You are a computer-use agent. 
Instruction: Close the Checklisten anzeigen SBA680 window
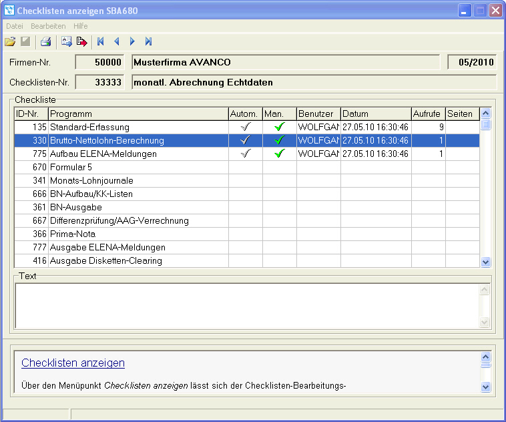[x=495, y=11]
